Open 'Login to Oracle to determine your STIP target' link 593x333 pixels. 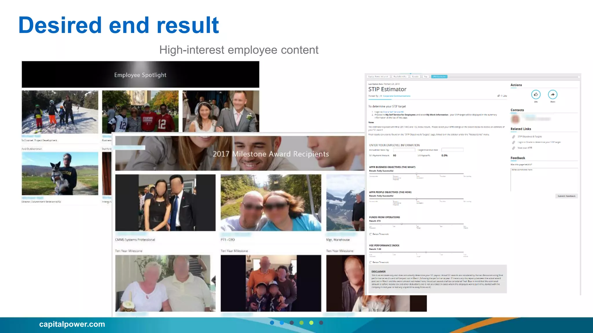pyautogui.click(x=539, y=142)
